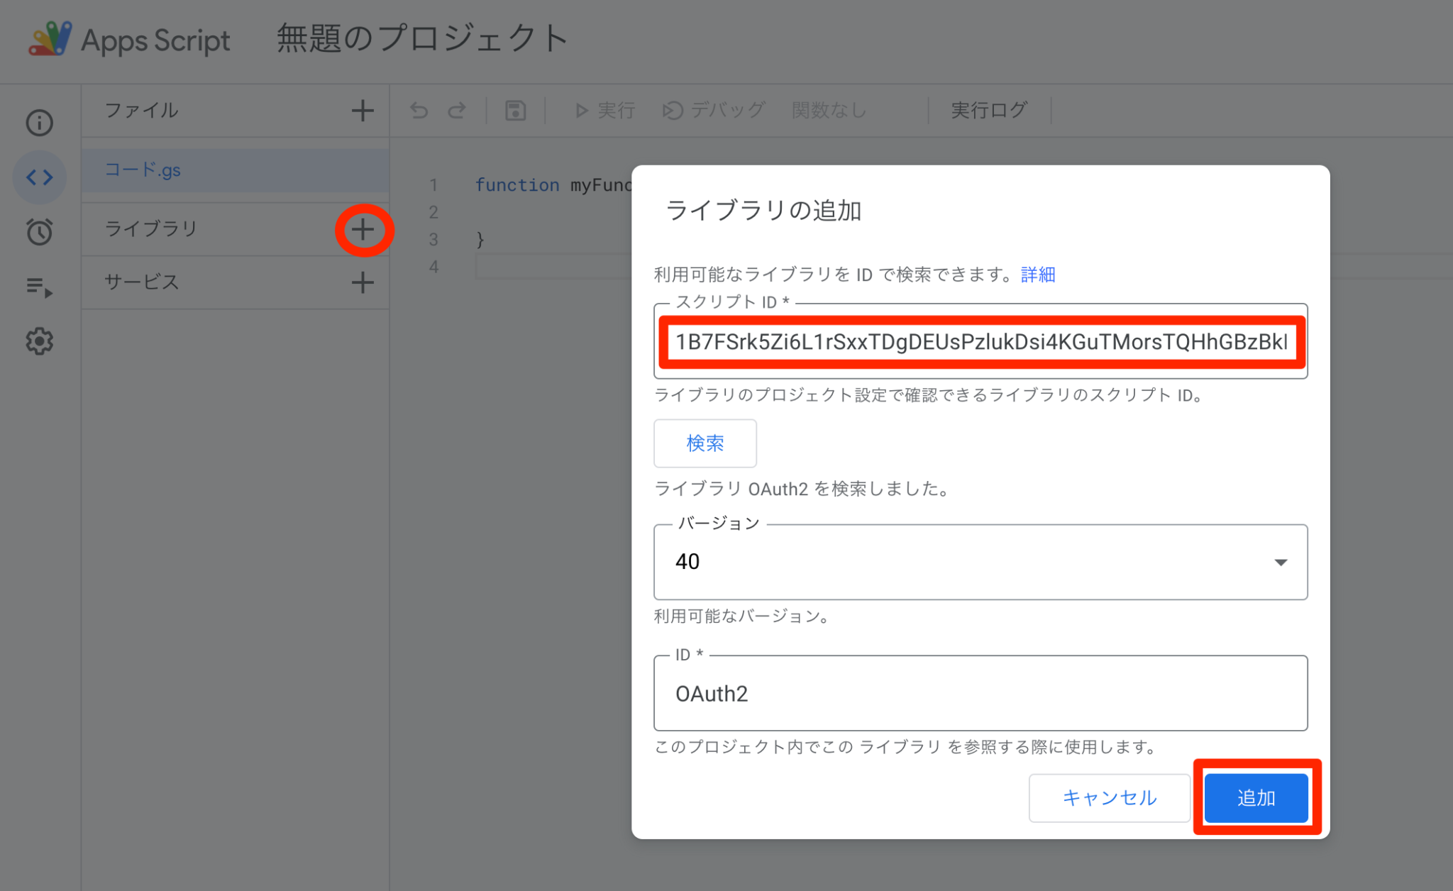Viewport: 1453px width, 891px height.
Task: Click the Undo icon in toolbar
Action: [419, 110]
